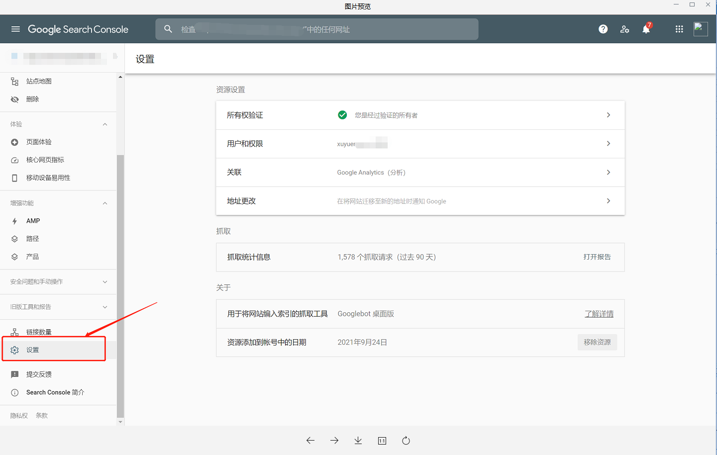Open the 了解详情 link
Viewport: 717px width, 455px height.
click(599, 314)
